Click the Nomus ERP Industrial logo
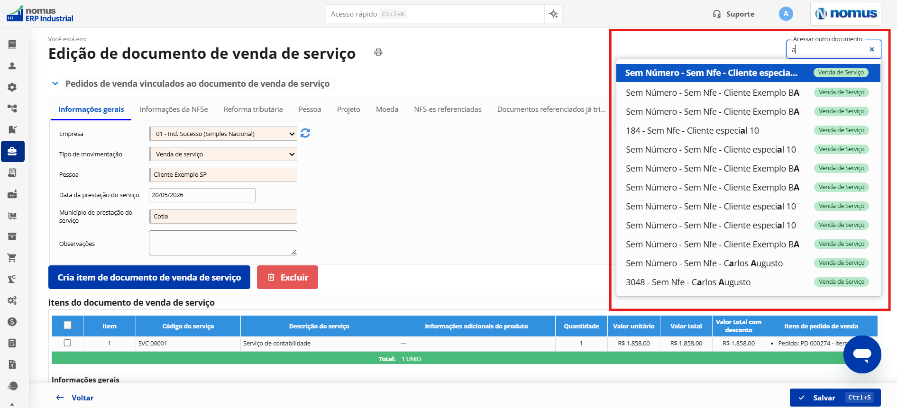The image size is (897, 408). (40, 14)
